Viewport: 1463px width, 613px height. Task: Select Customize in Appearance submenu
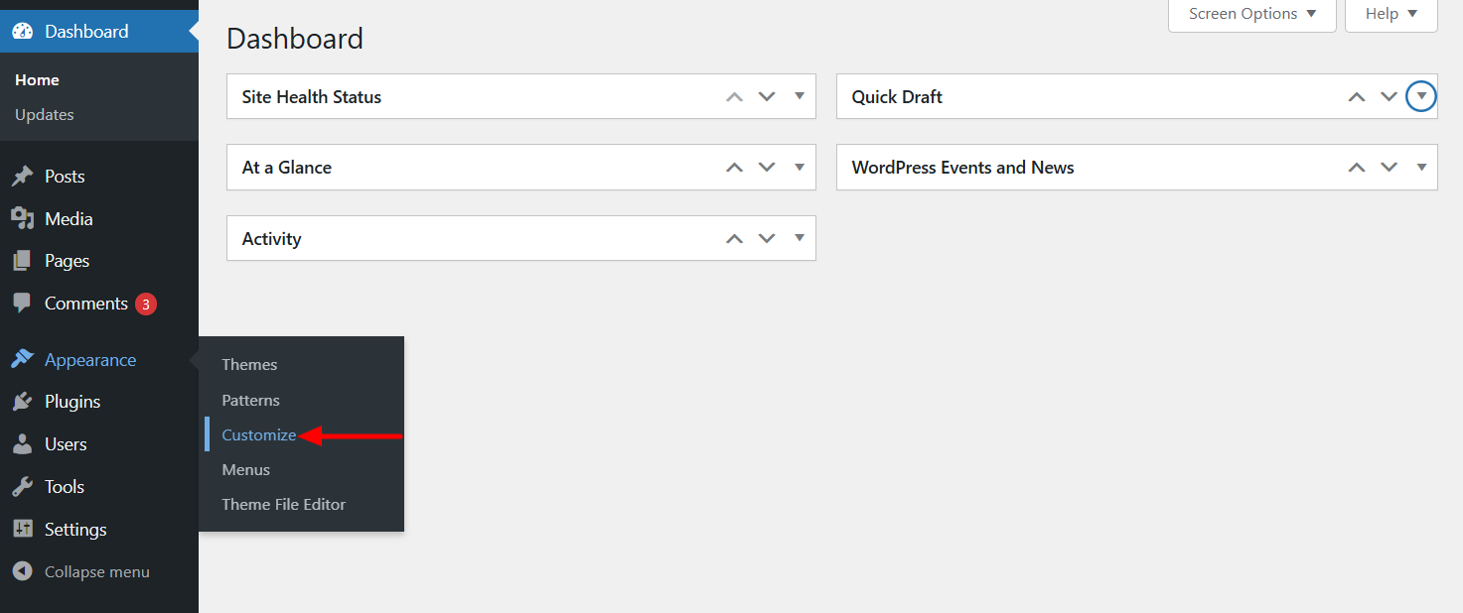258,434
